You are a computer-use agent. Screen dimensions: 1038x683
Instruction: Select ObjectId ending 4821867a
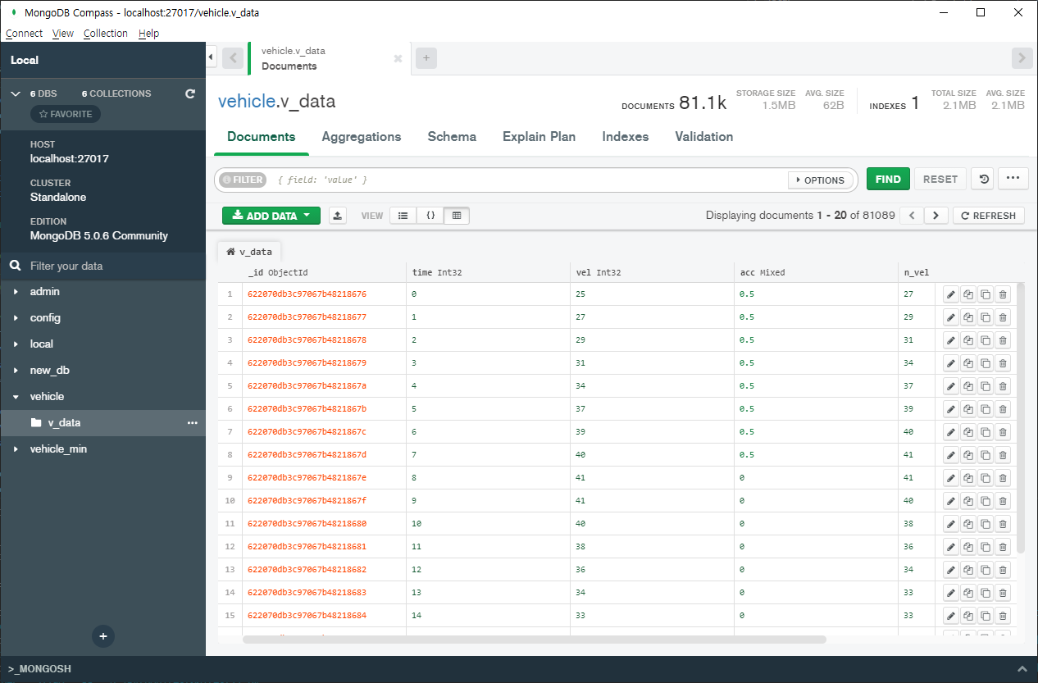(307, 385)
